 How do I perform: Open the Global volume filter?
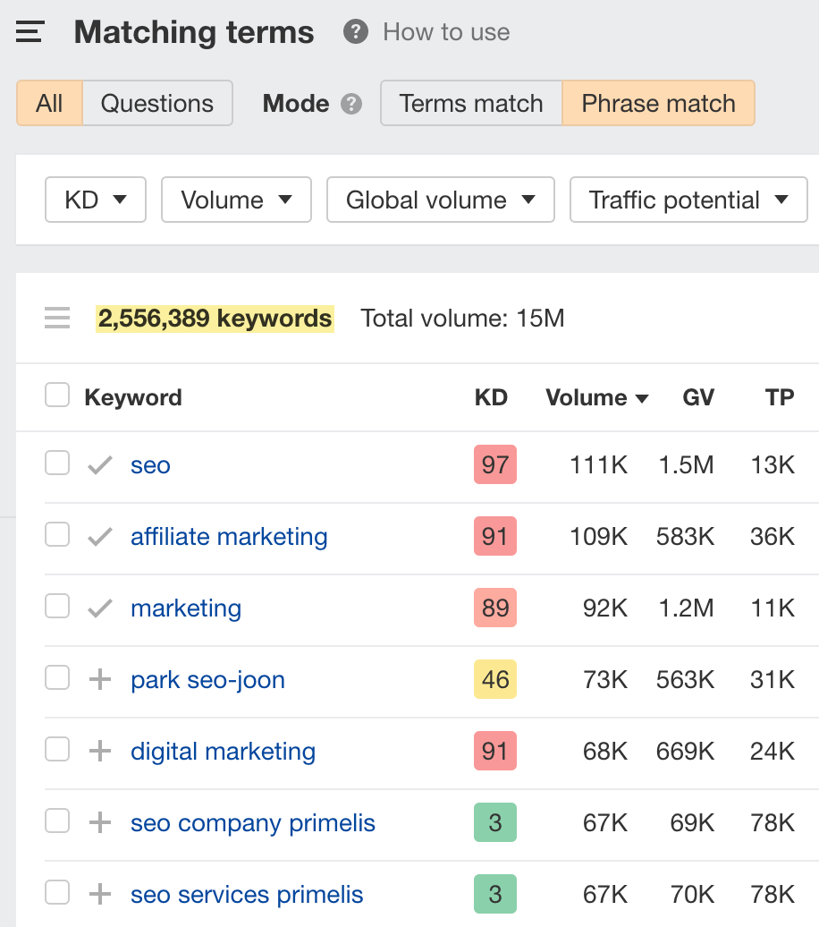coord(440,200)
